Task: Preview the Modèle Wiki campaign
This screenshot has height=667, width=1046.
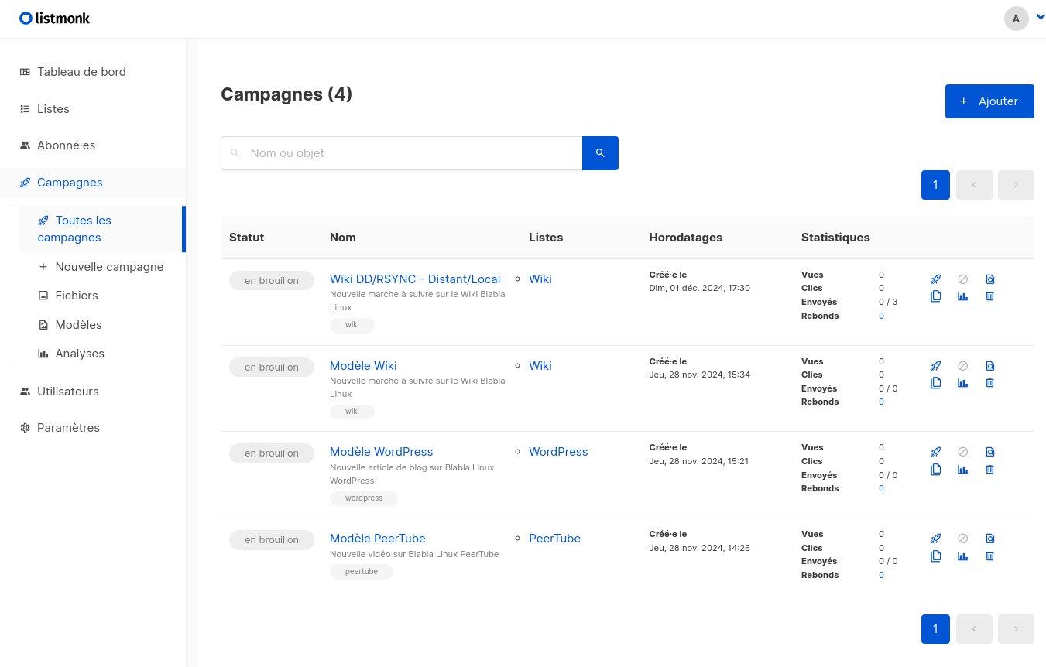Action: point(989,366)
